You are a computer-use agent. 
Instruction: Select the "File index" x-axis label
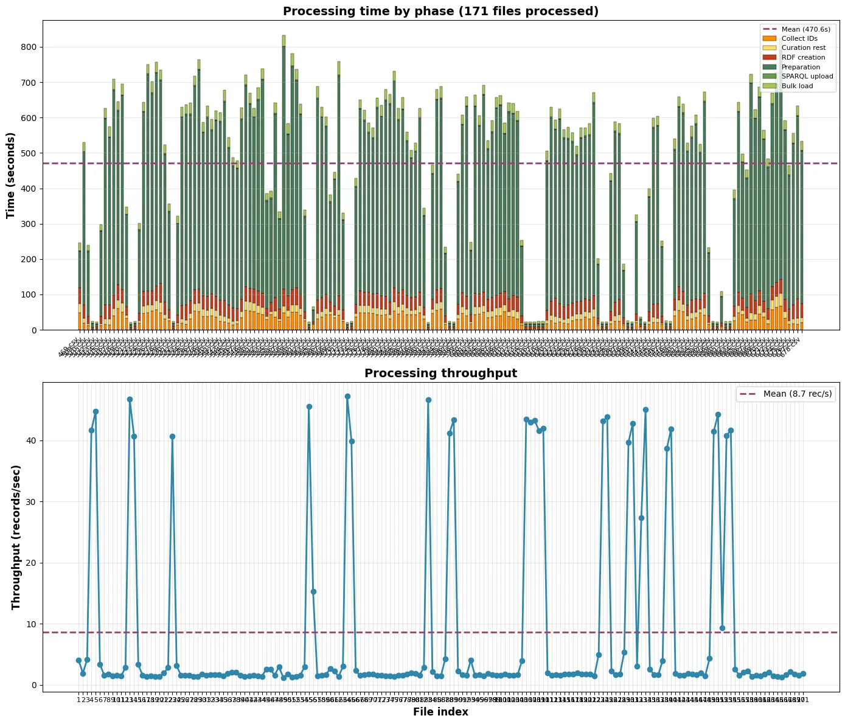coord(440,712)
